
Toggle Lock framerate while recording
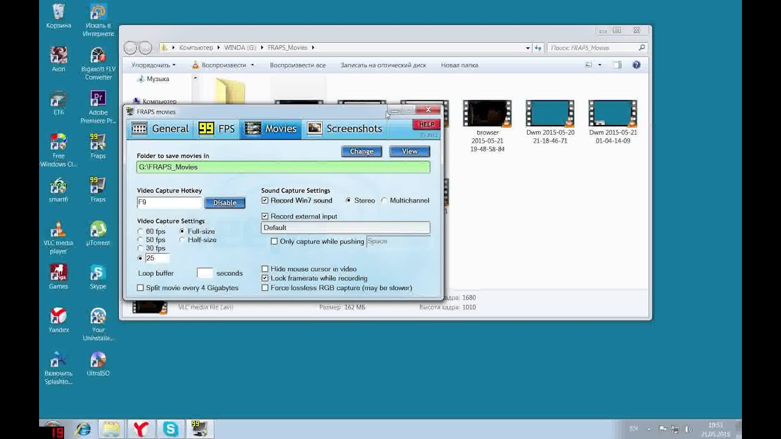[x=265, y=278]
